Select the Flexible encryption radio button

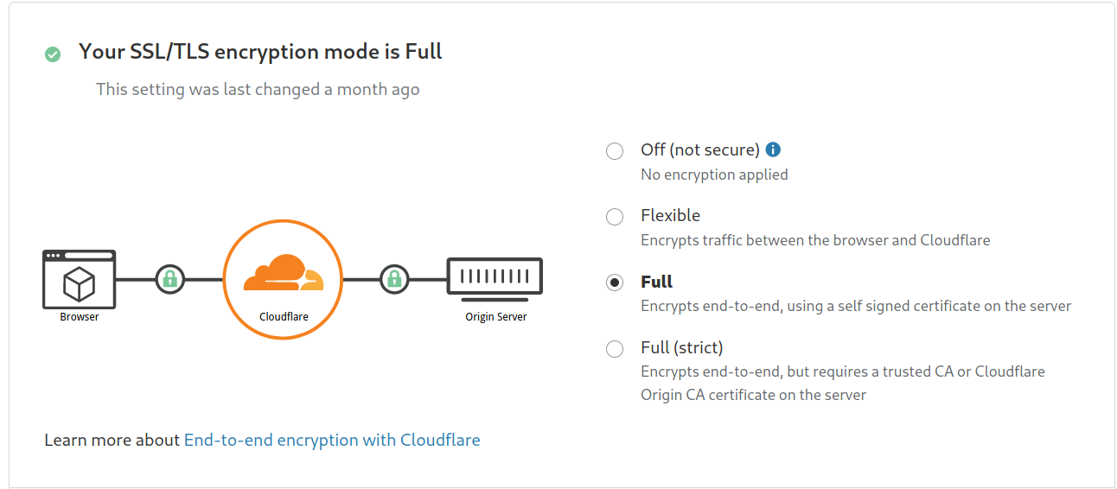pyautogui.click(x=615, y=217)
